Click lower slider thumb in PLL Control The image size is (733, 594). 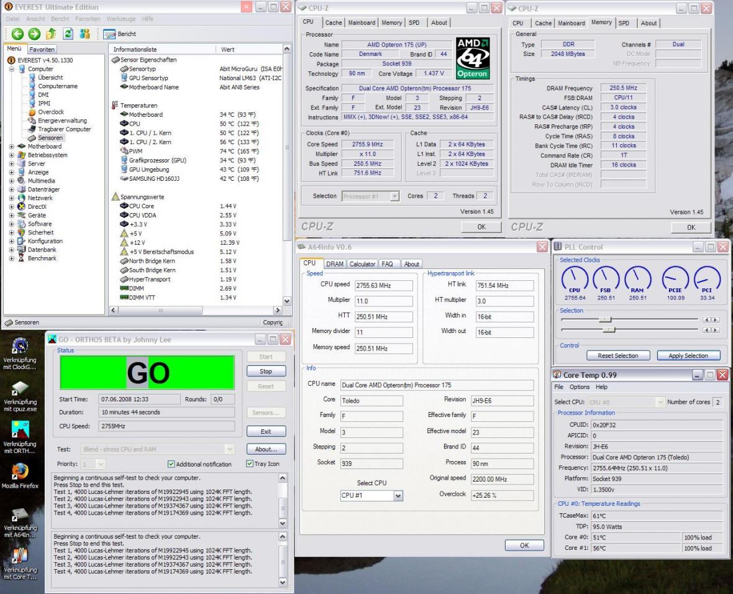(x=609, y=330)
